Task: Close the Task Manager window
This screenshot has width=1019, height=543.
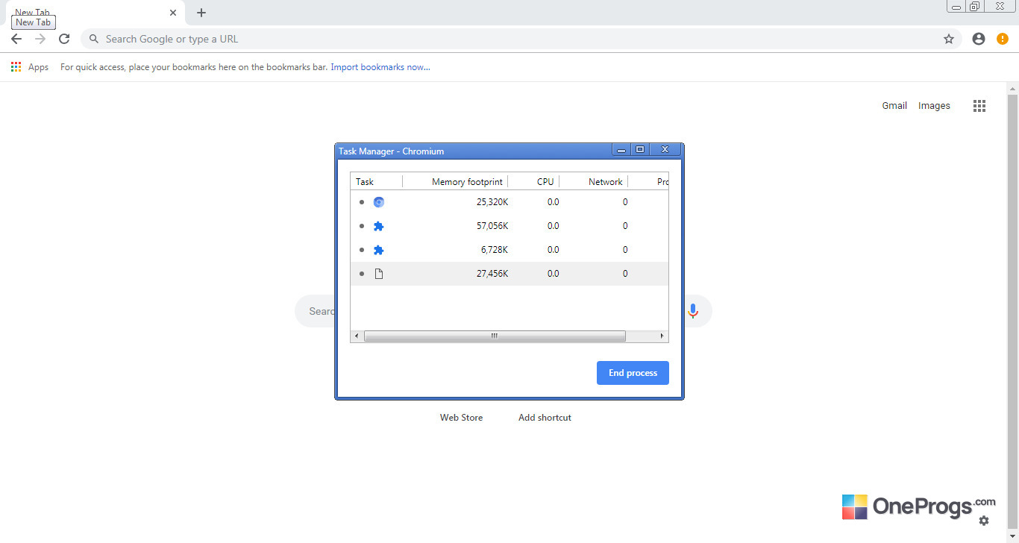Action: (665, 149)
